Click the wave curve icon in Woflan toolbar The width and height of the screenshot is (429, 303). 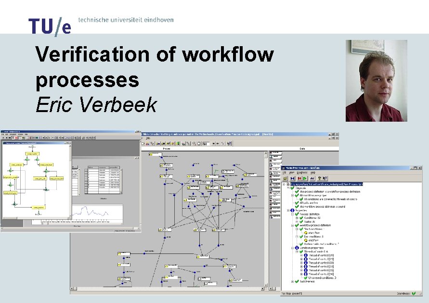(x=313, y=178)
